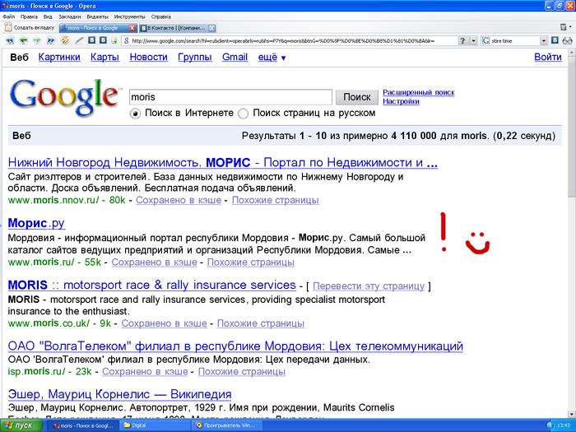Click the Google icon in the search field
576x432 pixels.
(485, 41)
